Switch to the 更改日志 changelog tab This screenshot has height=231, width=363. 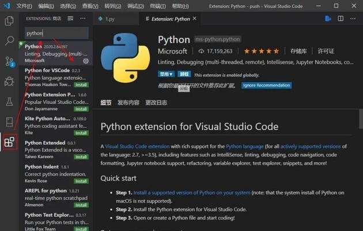156,103
